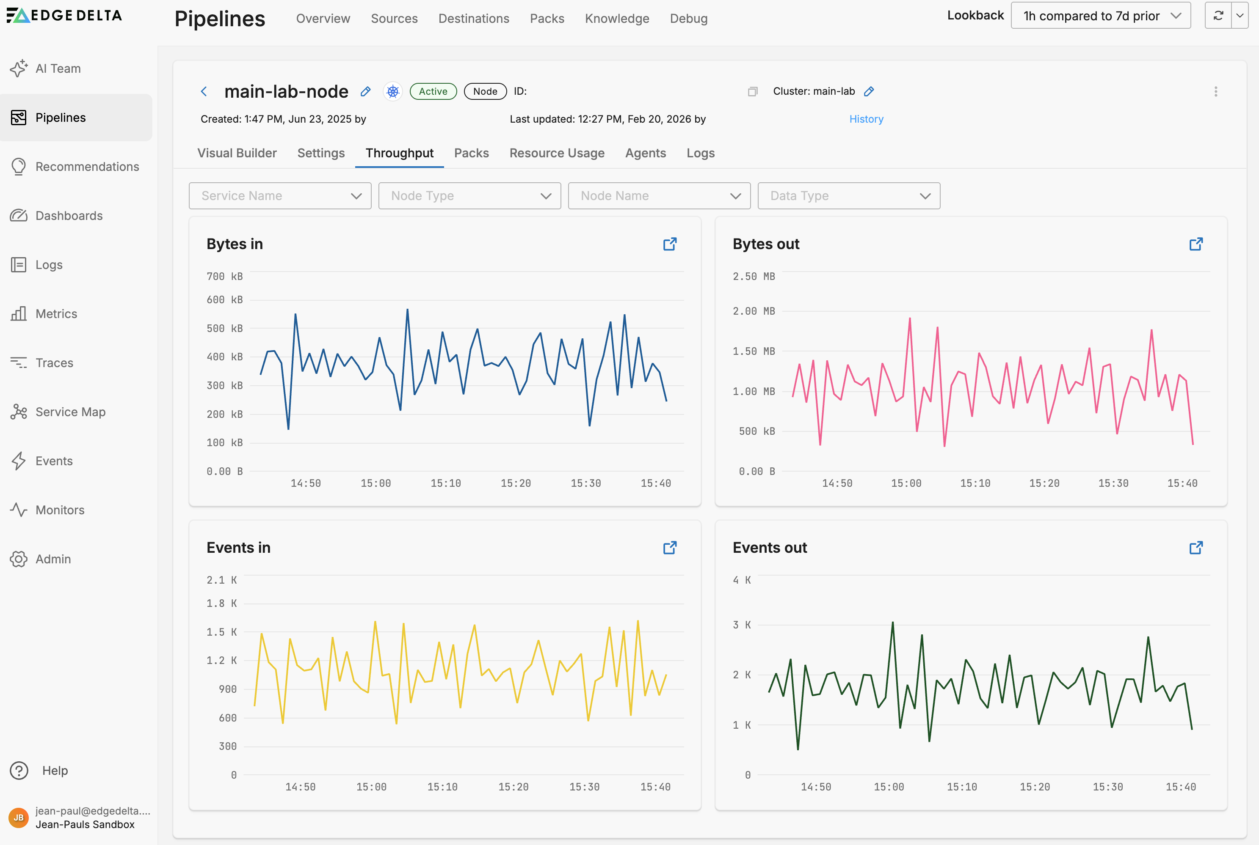This screenshot has width=1259, height=845.
Task: Go back with the left chevron arrow
Action: [204, 92]
